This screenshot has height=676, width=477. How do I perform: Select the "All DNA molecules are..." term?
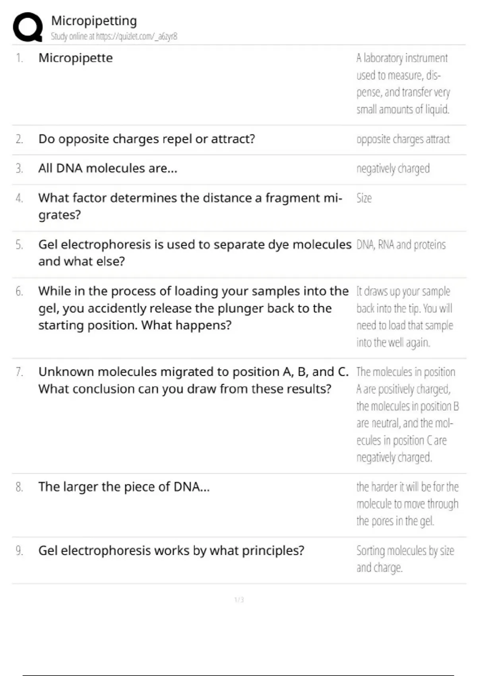point(108,169)
